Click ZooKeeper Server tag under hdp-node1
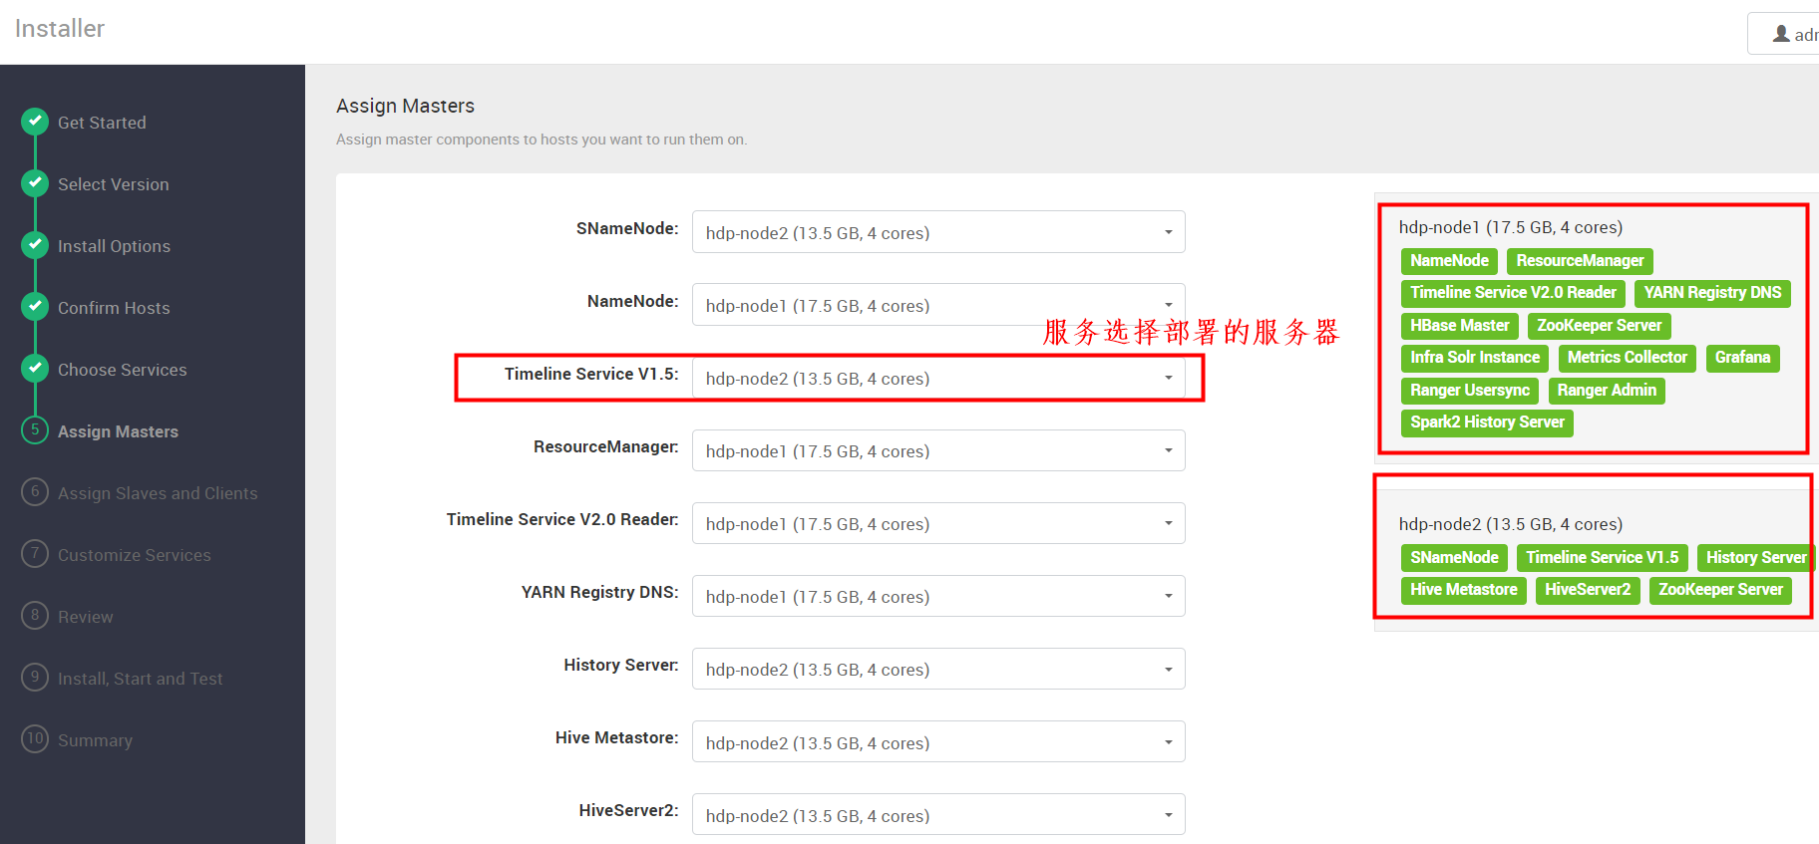The height and width of the screenshot is (844, 1819). 1599,326
